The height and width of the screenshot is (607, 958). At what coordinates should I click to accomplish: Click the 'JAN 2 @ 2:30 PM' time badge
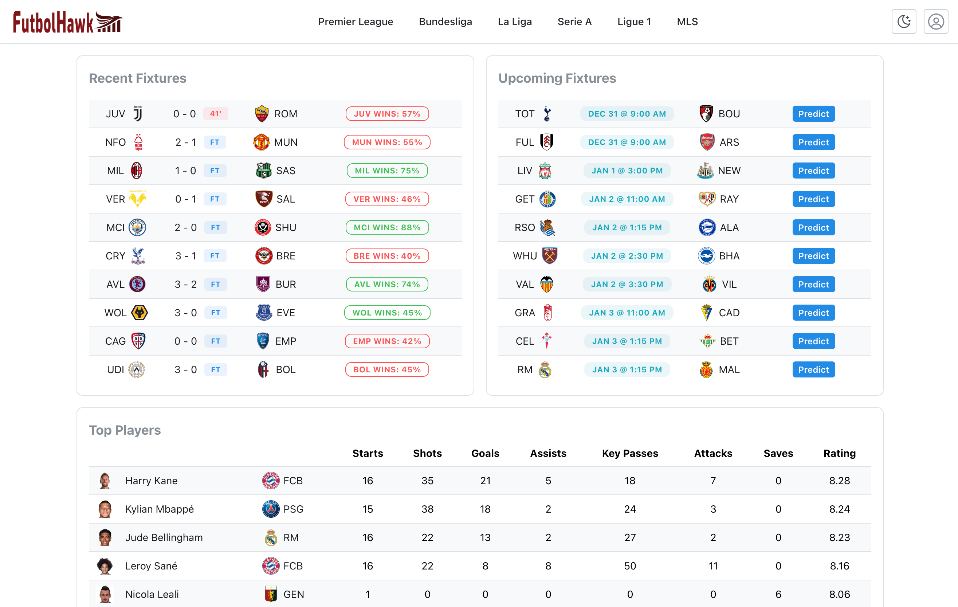pyautogui.click(x=627, y=256)
